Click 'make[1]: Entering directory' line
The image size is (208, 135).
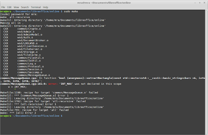[x=53, y=20]
